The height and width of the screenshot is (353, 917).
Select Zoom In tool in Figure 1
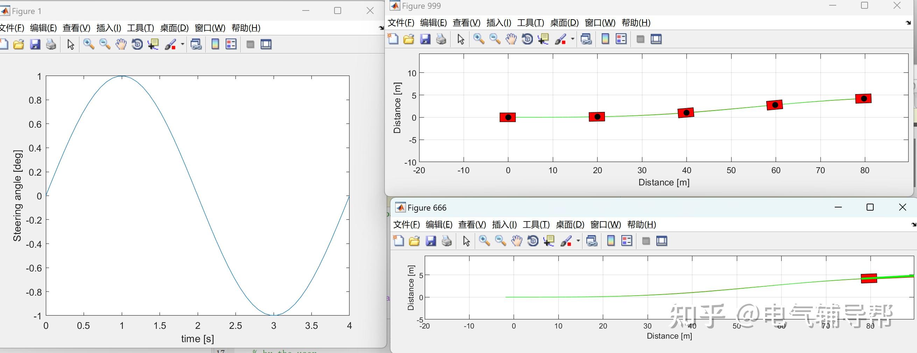pos(89,44)
